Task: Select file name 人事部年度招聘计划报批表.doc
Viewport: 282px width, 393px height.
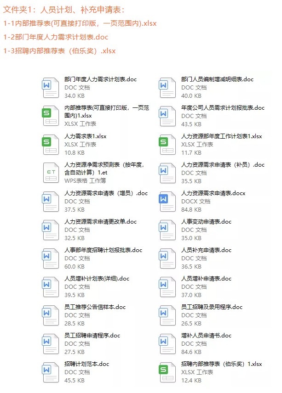Action: pos(103,250)
